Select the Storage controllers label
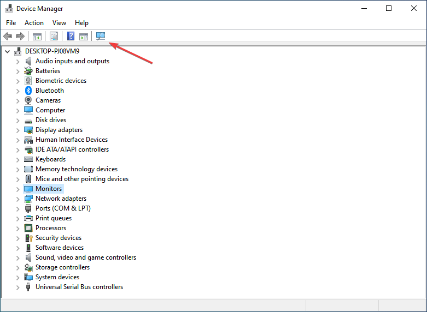 pos(63,267)
